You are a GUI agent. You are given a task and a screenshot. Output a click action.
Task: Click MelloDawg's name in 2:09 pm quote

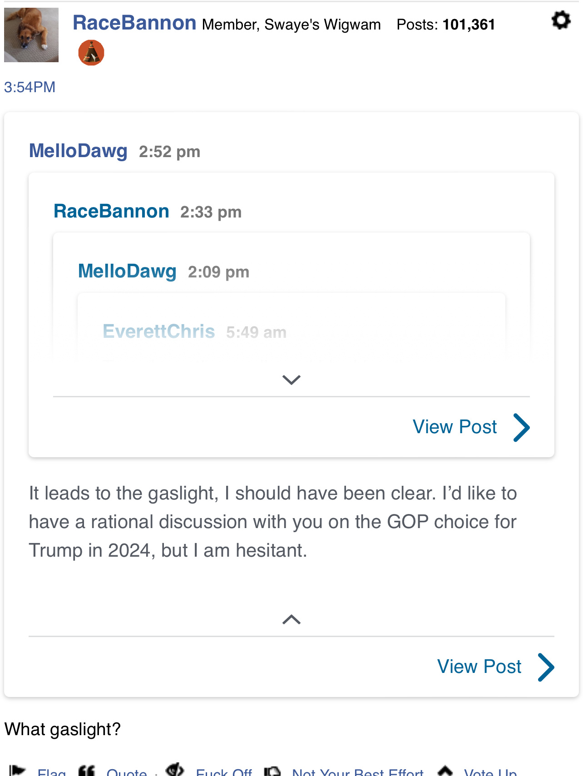click(127, 272)
